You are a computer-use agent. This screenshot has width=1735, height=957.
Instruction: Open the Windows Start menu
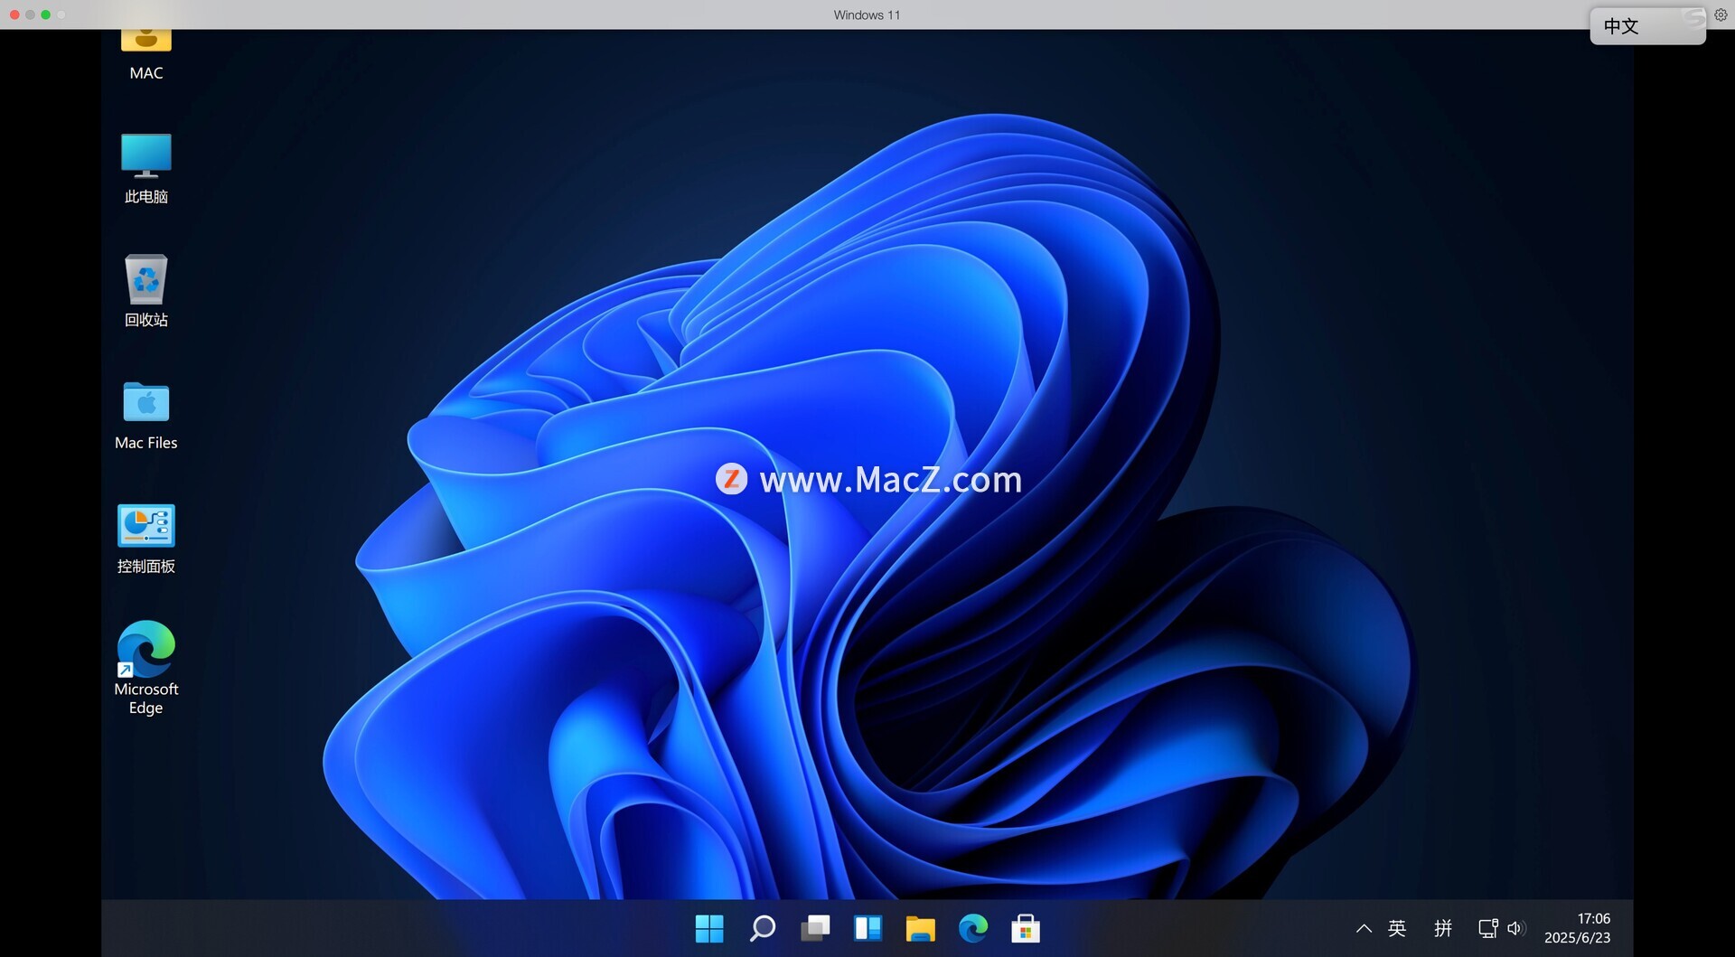[709, 928]
